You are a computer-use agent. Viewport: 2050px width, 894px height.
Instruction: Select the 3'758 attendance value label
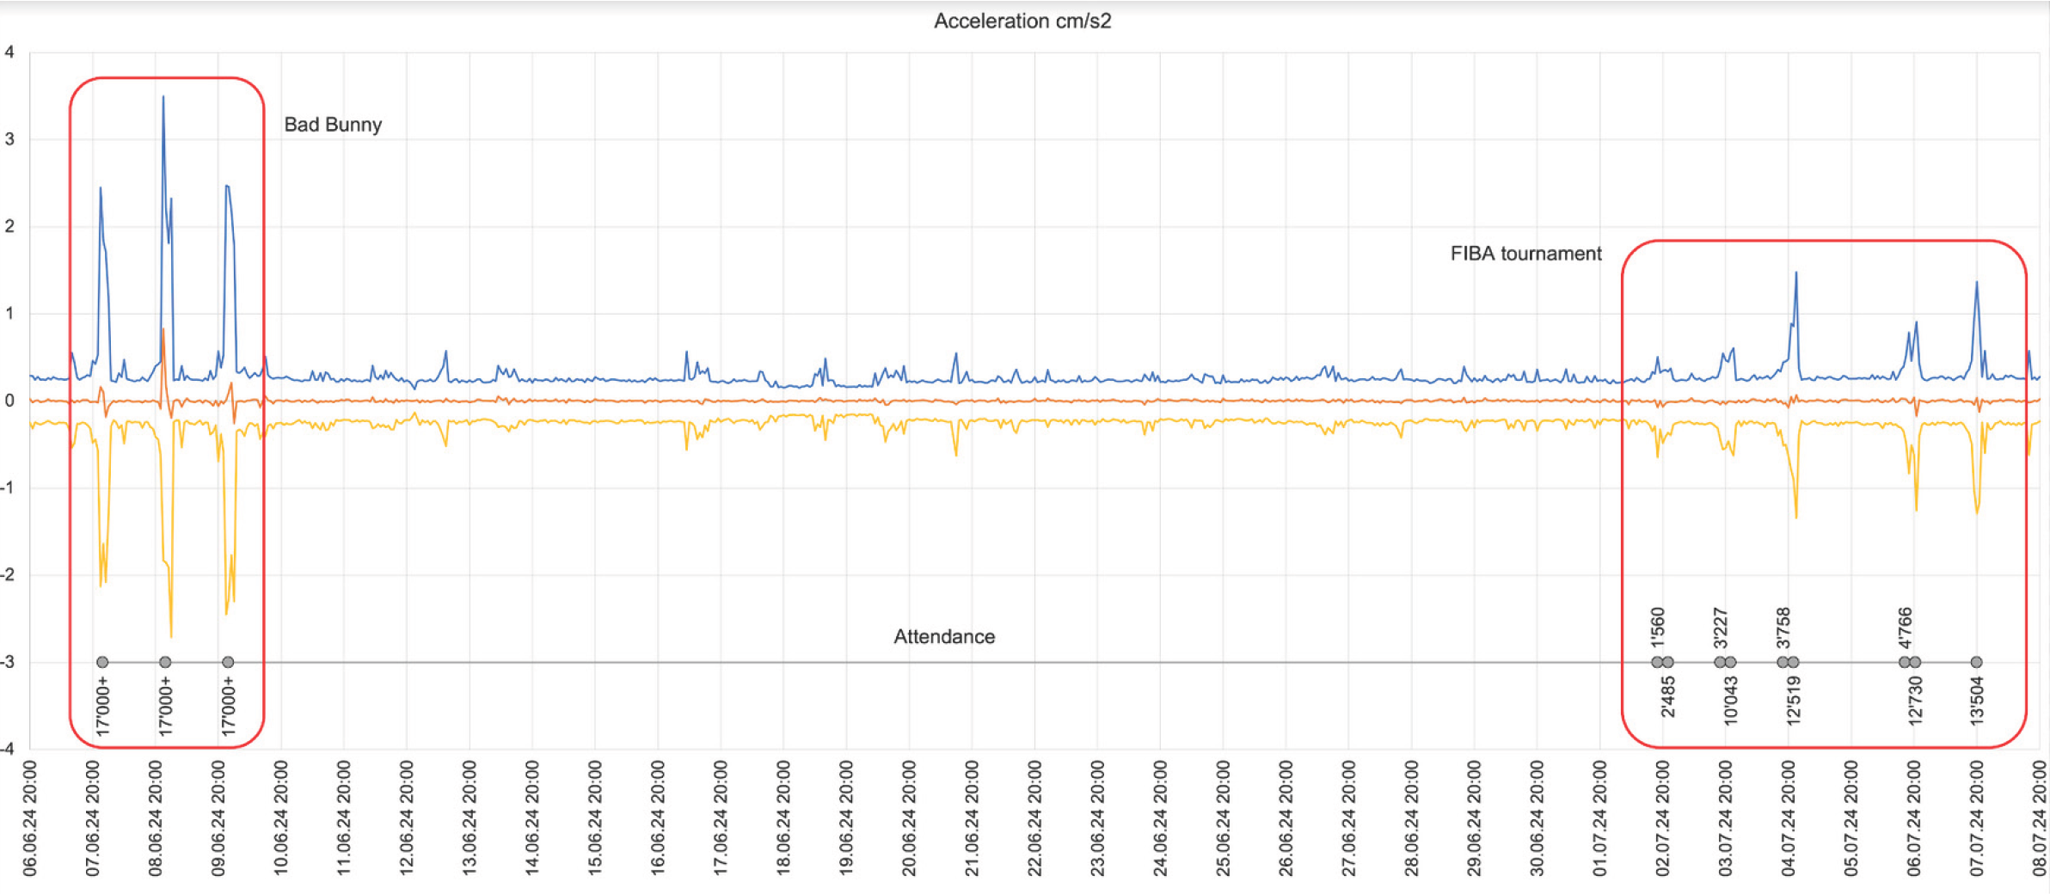pos(1783,628)
